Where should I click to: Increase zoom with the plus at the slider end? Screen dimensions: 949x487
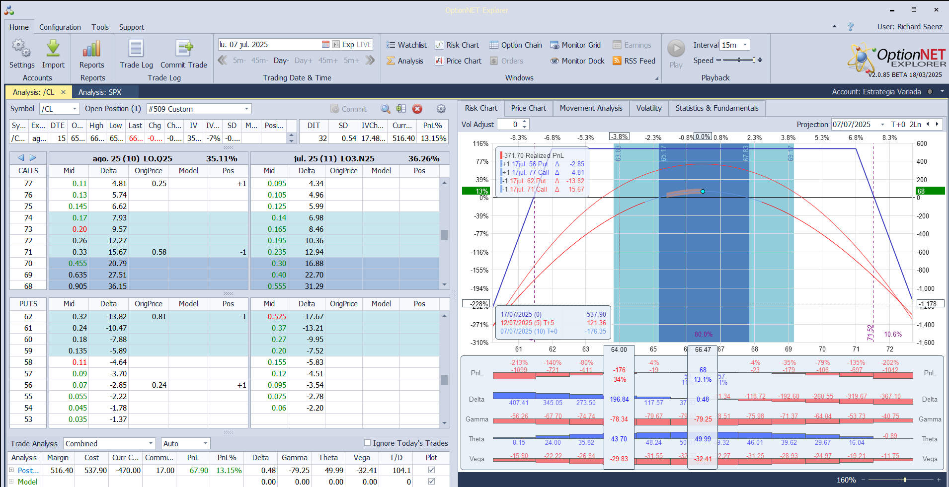click(x=939, y=480)
